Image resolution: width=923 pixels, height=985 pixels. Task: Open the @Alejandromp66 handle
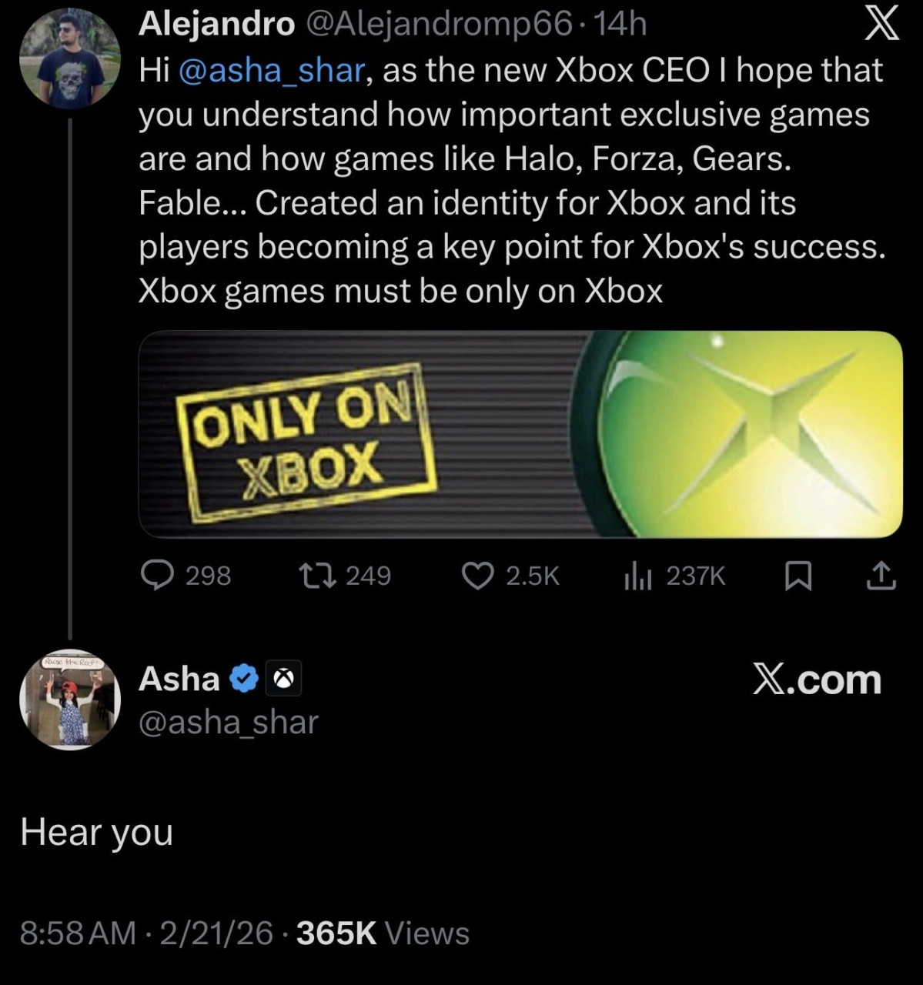(x=439, y=25)
